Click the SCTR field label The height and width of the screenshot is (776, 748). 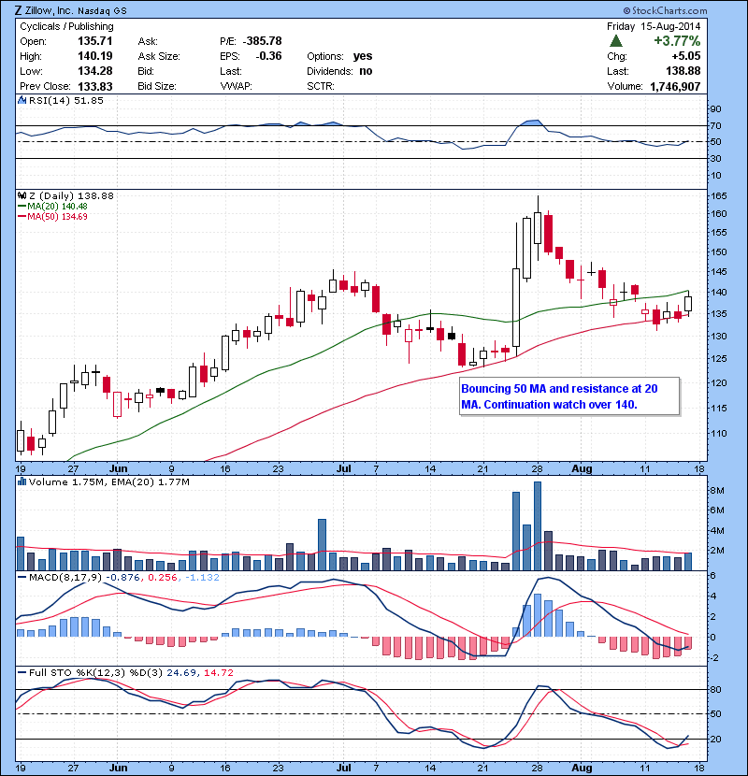pyautogui.click(x=321, y=86)
